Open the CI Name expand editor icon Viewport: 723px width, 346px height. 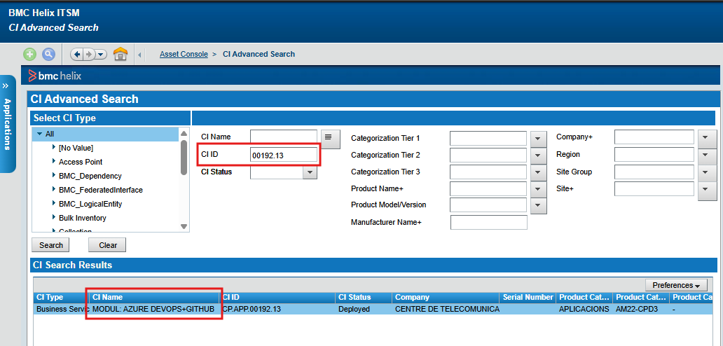(x=330, y=139)
